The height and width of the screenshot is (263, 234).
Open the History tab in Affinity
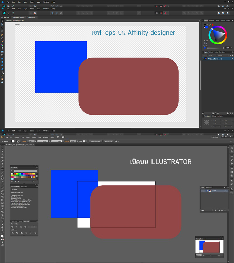coord(214,116)
